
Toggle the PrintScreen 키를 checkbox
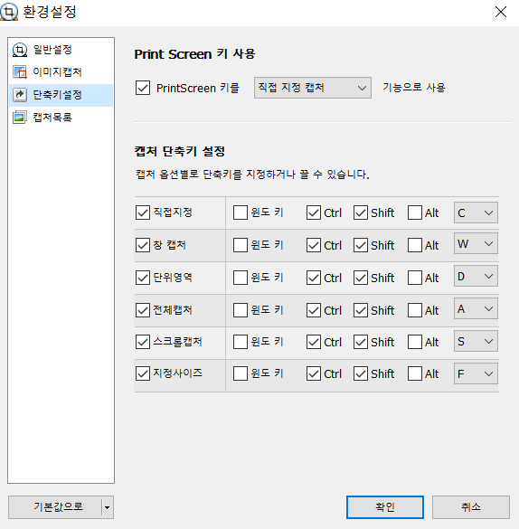(143, 88)
